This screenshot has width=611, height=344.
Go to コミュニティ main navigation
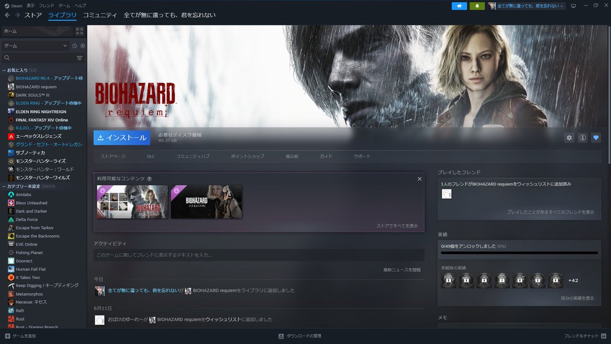point(100,15)
